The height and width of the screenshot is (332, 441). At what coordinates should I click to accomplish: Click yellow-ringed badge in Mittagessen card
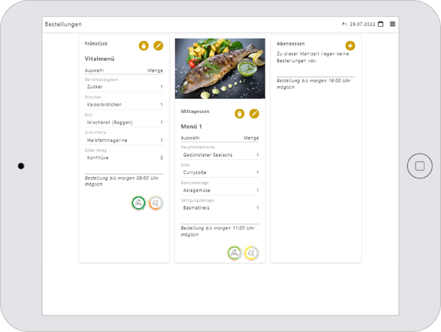point(252,253)
